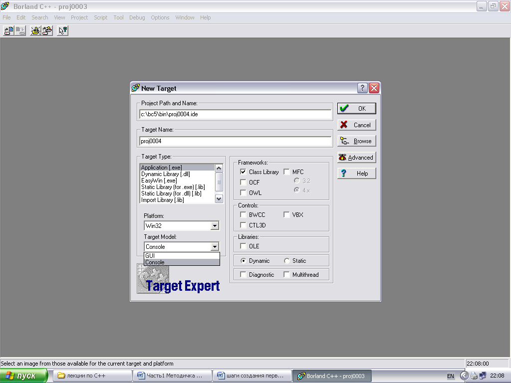511x383 pixels.
Task: Choose Console from the dropdown list
Action: coord(182,262)
